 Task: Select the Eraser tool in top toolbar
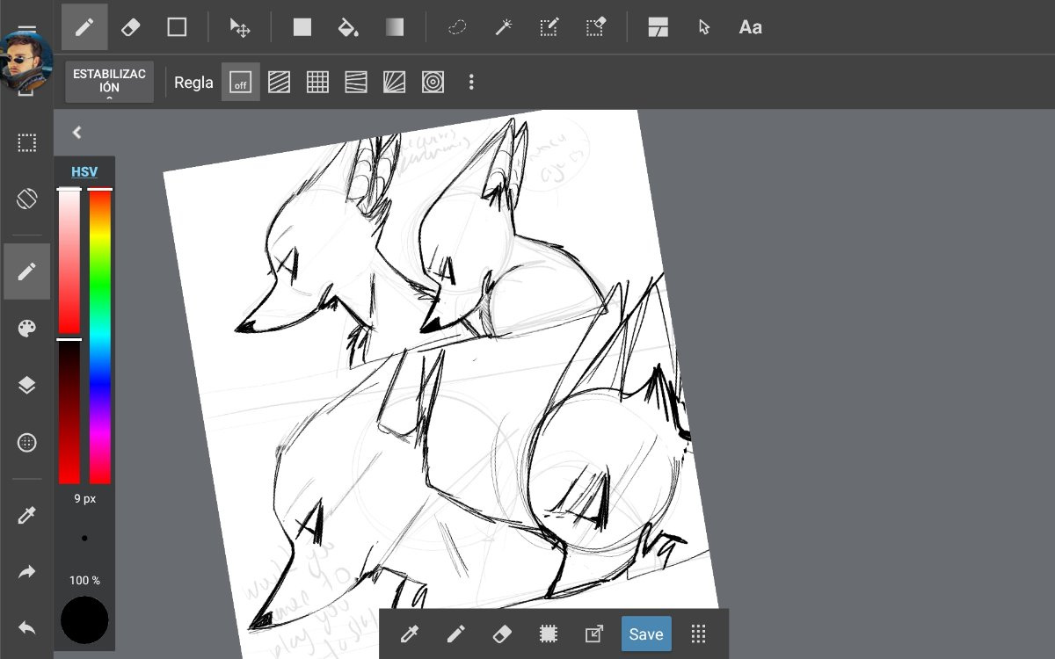click(x=130, y=27)
